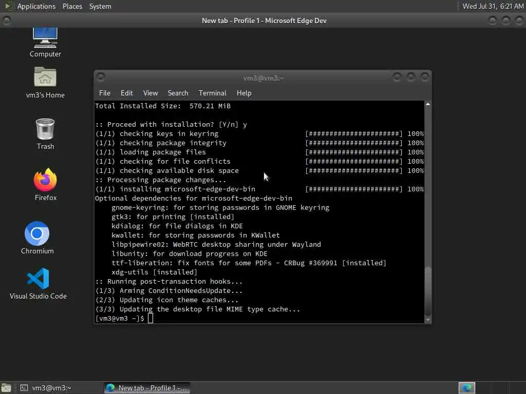Launch Firefox from the desktop
Viewport: 526px width, 394px height.
tap(45, 184)
